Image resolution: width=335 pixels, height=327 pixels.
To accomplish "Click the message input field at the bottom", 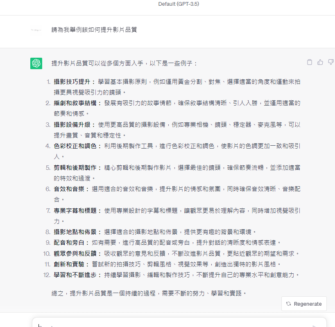I will click(x=179, y=323).
